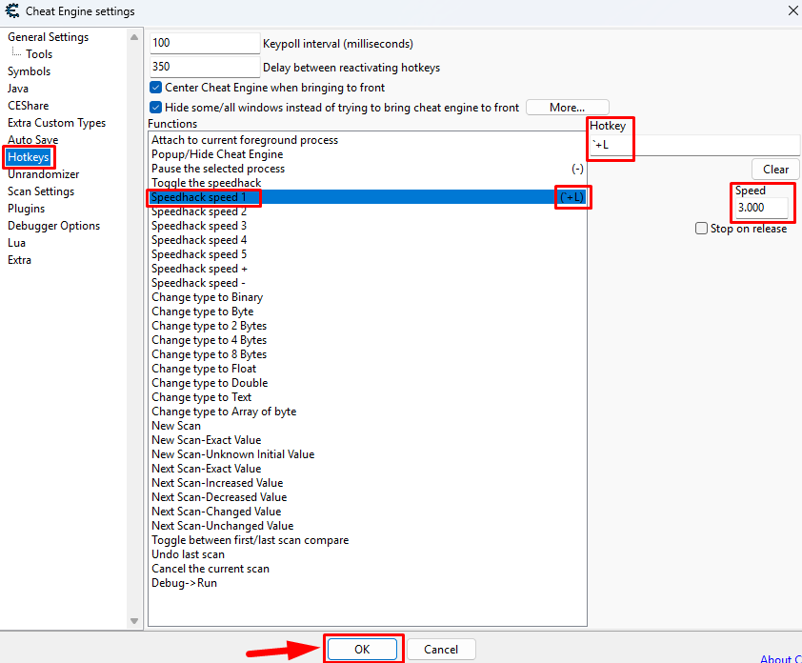Select Speedhack speed 2 function

click(x=368, y=211)
